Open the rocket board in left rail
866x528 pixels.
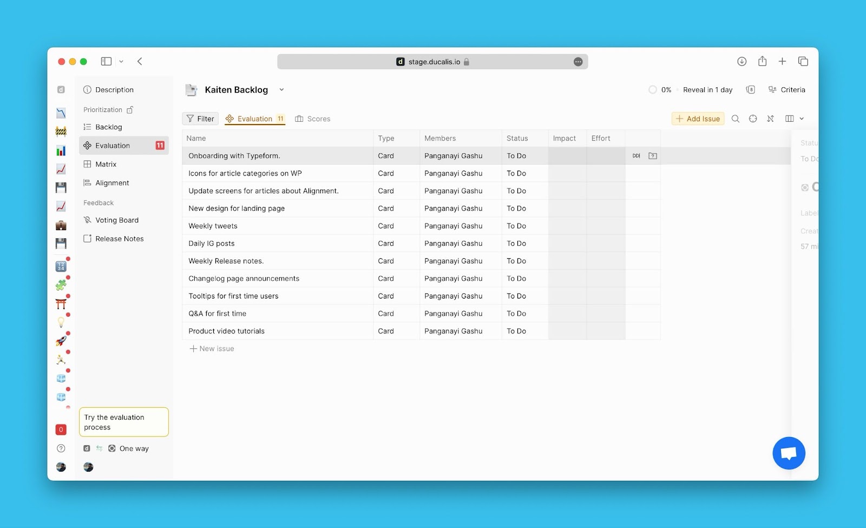61,341
